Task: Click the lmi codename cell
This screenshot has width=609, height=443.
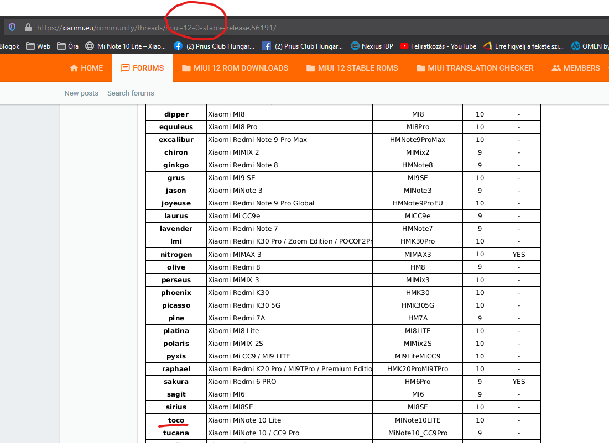Action: 176,241
